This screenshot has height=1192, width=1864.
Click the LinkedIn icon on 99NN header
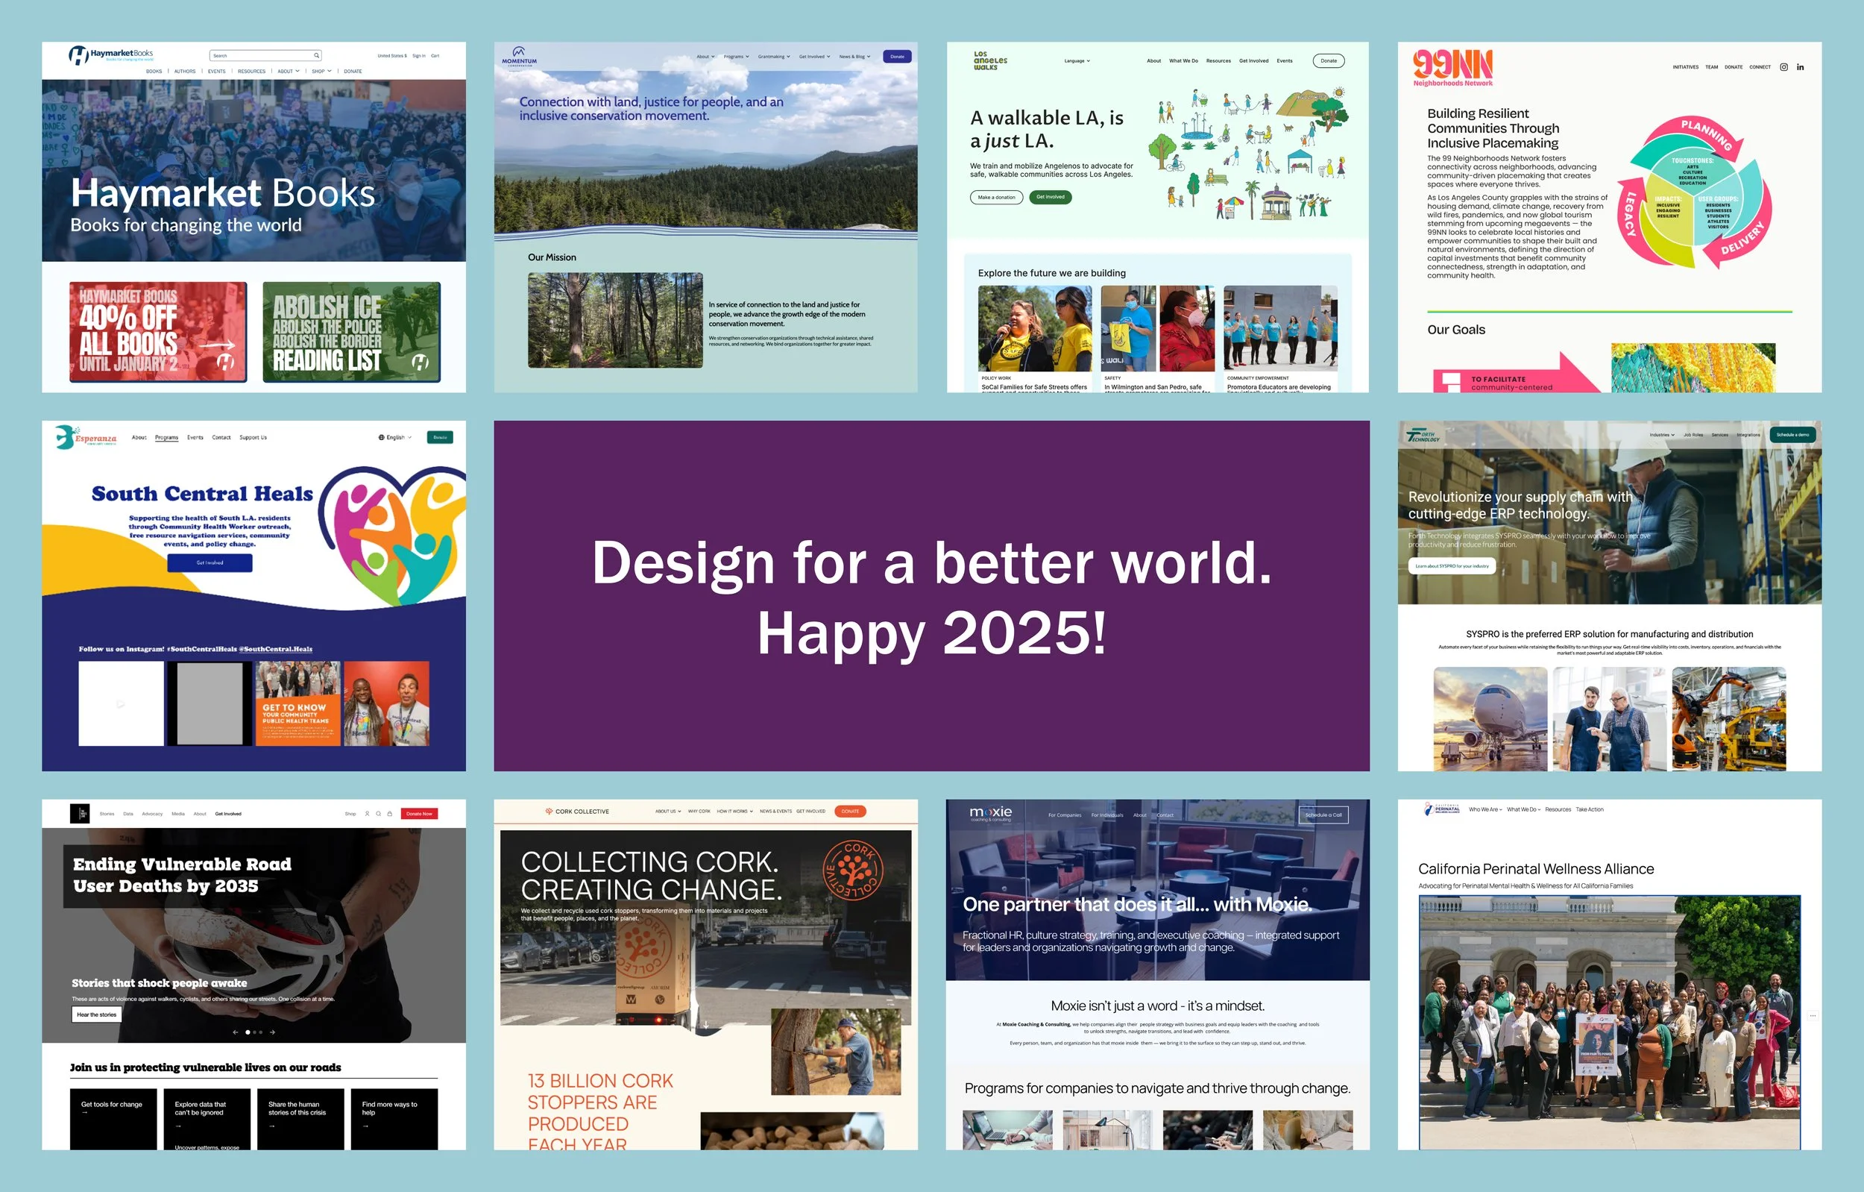tap(1801, 67)
